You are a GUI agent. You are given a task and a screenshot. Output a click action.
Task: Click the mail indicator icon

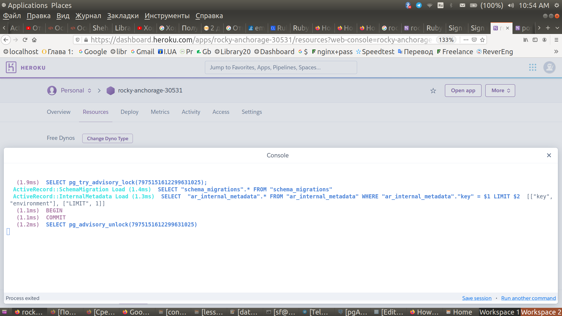point(462,5)
